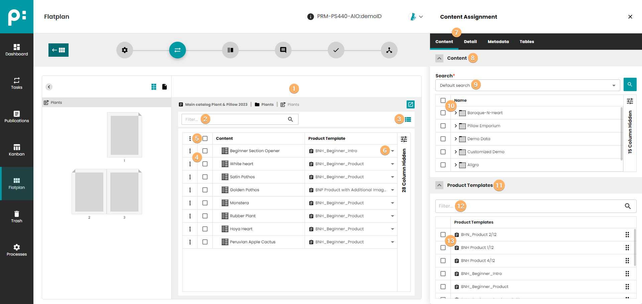The width and height of the screenshot is (642, 304).
Task: Collapse the Product Templates section
Action: pyautogui.click(x=439, y=185)
